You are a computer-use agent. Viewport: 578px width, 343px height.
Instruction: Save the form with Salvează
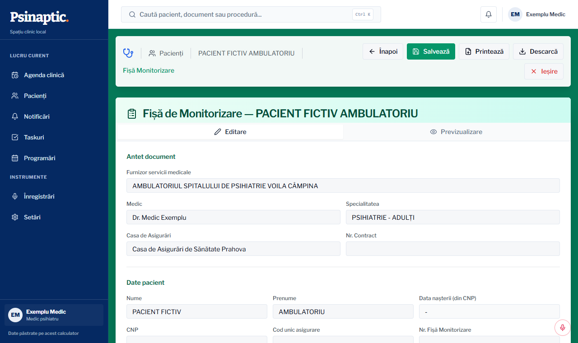click(x=431, y=51)
